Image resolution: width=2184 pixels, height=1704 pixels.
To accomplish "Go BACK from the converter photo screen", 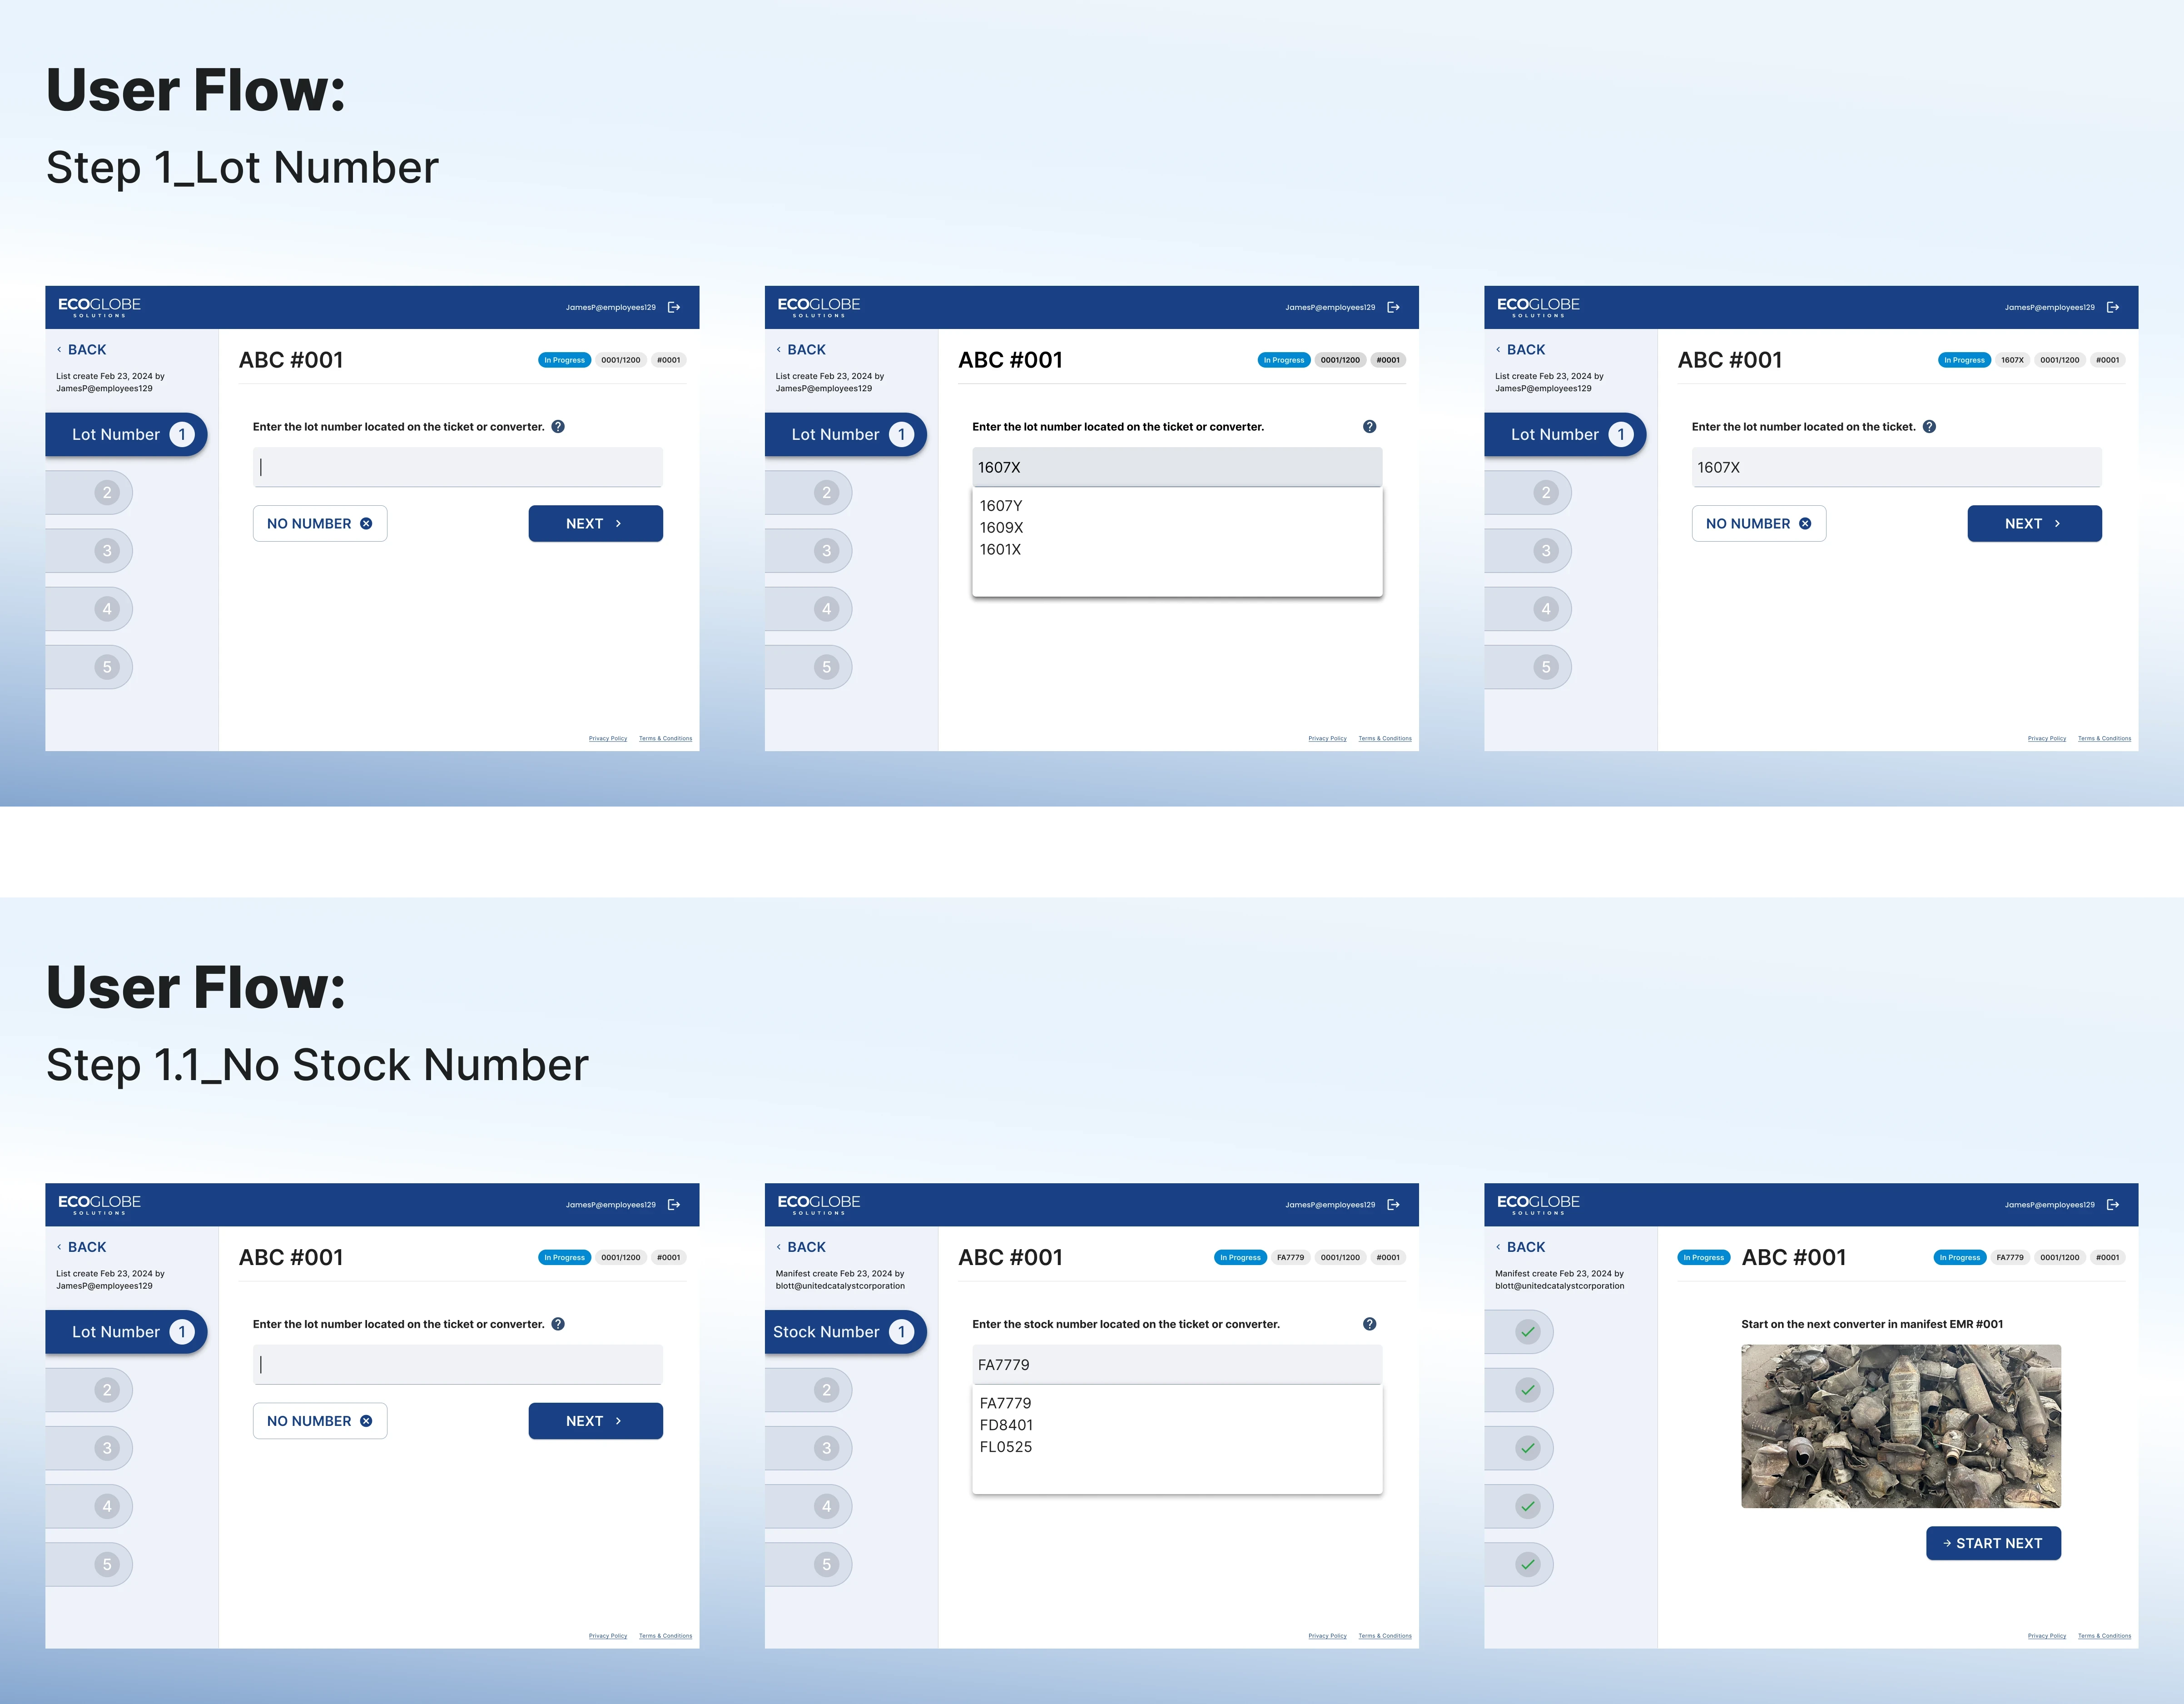I will (1520, 1247).
